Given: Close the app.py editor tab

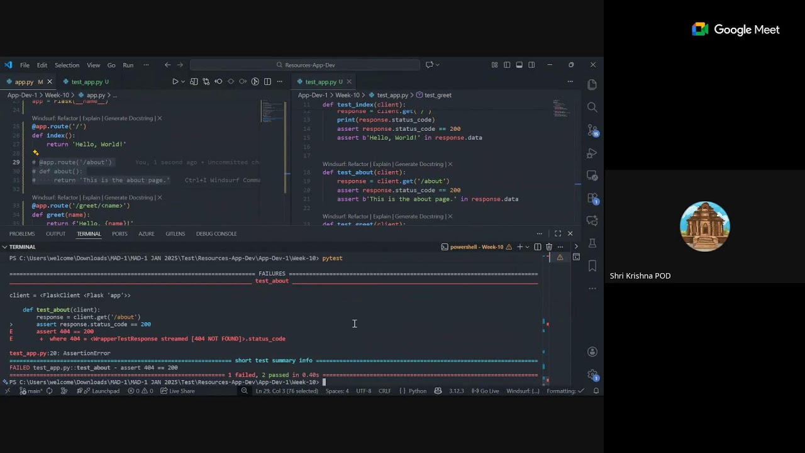Looking at the screenshot, I should pos(49,82).
